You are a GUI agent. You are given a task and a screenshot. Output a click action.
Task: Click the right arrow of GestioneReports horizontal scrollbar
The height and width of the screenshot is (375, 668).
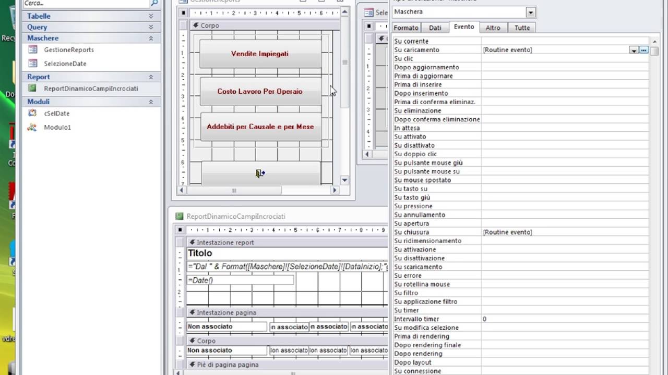(335, 191)
